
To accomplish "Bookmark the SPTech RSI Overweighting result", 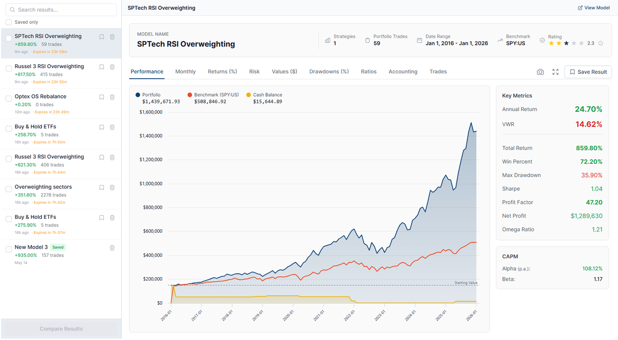I will tap(101, 37).
